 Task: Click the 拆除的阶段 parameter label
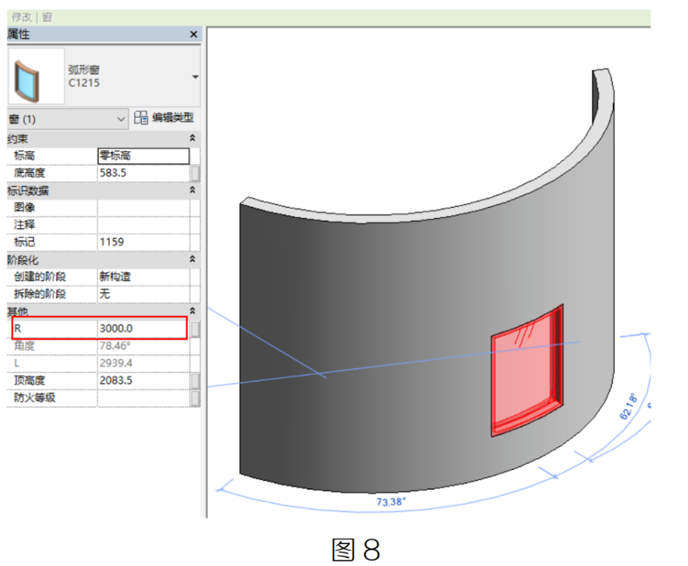pos(40,294)
